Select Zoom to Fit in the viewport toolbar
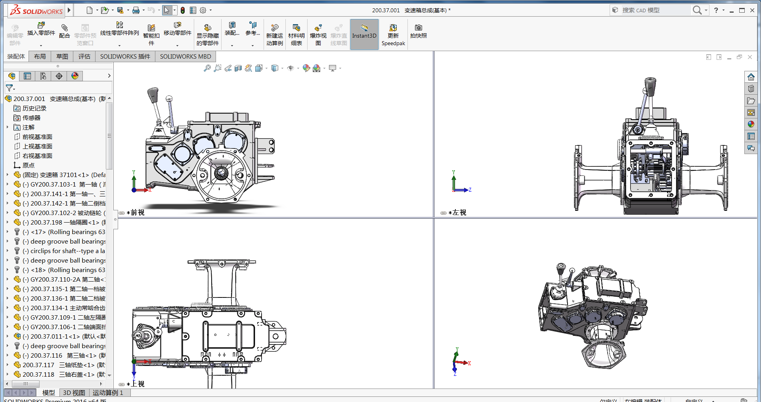The height and width of the screenshot is (402, 761). click(x=207, y=68)
